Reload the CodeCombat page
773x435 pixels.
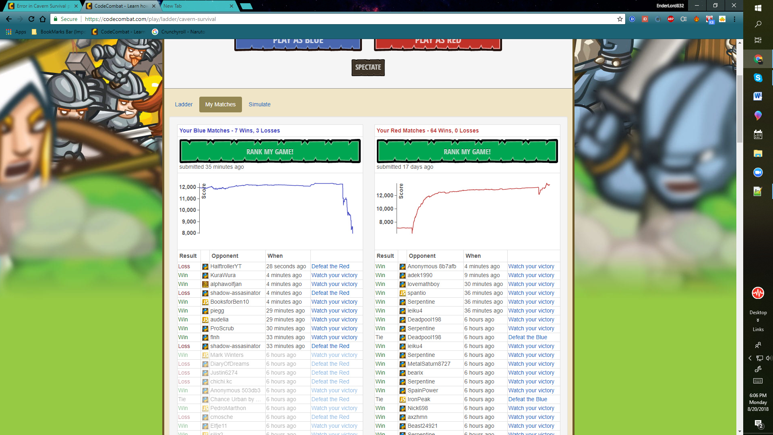[31, 19]
